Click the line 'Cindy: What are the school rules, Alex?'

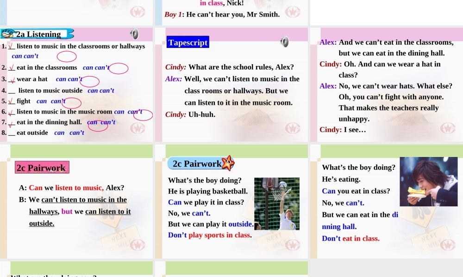[230, 67]
